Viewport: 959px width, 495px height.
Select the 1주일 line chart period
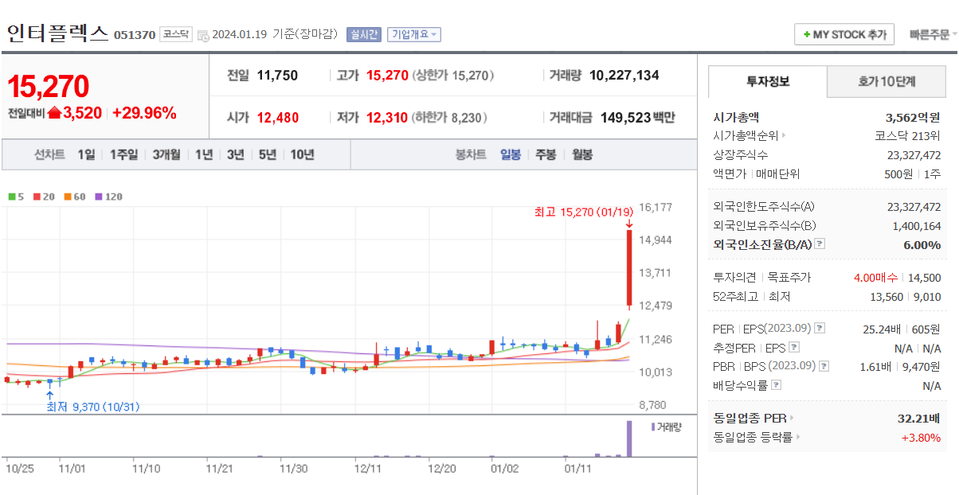tap(124, 155)
